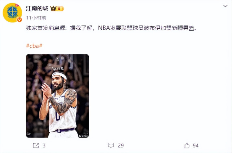Click the username 江南的城
This screenshot has height=153, width=232.
37,8
